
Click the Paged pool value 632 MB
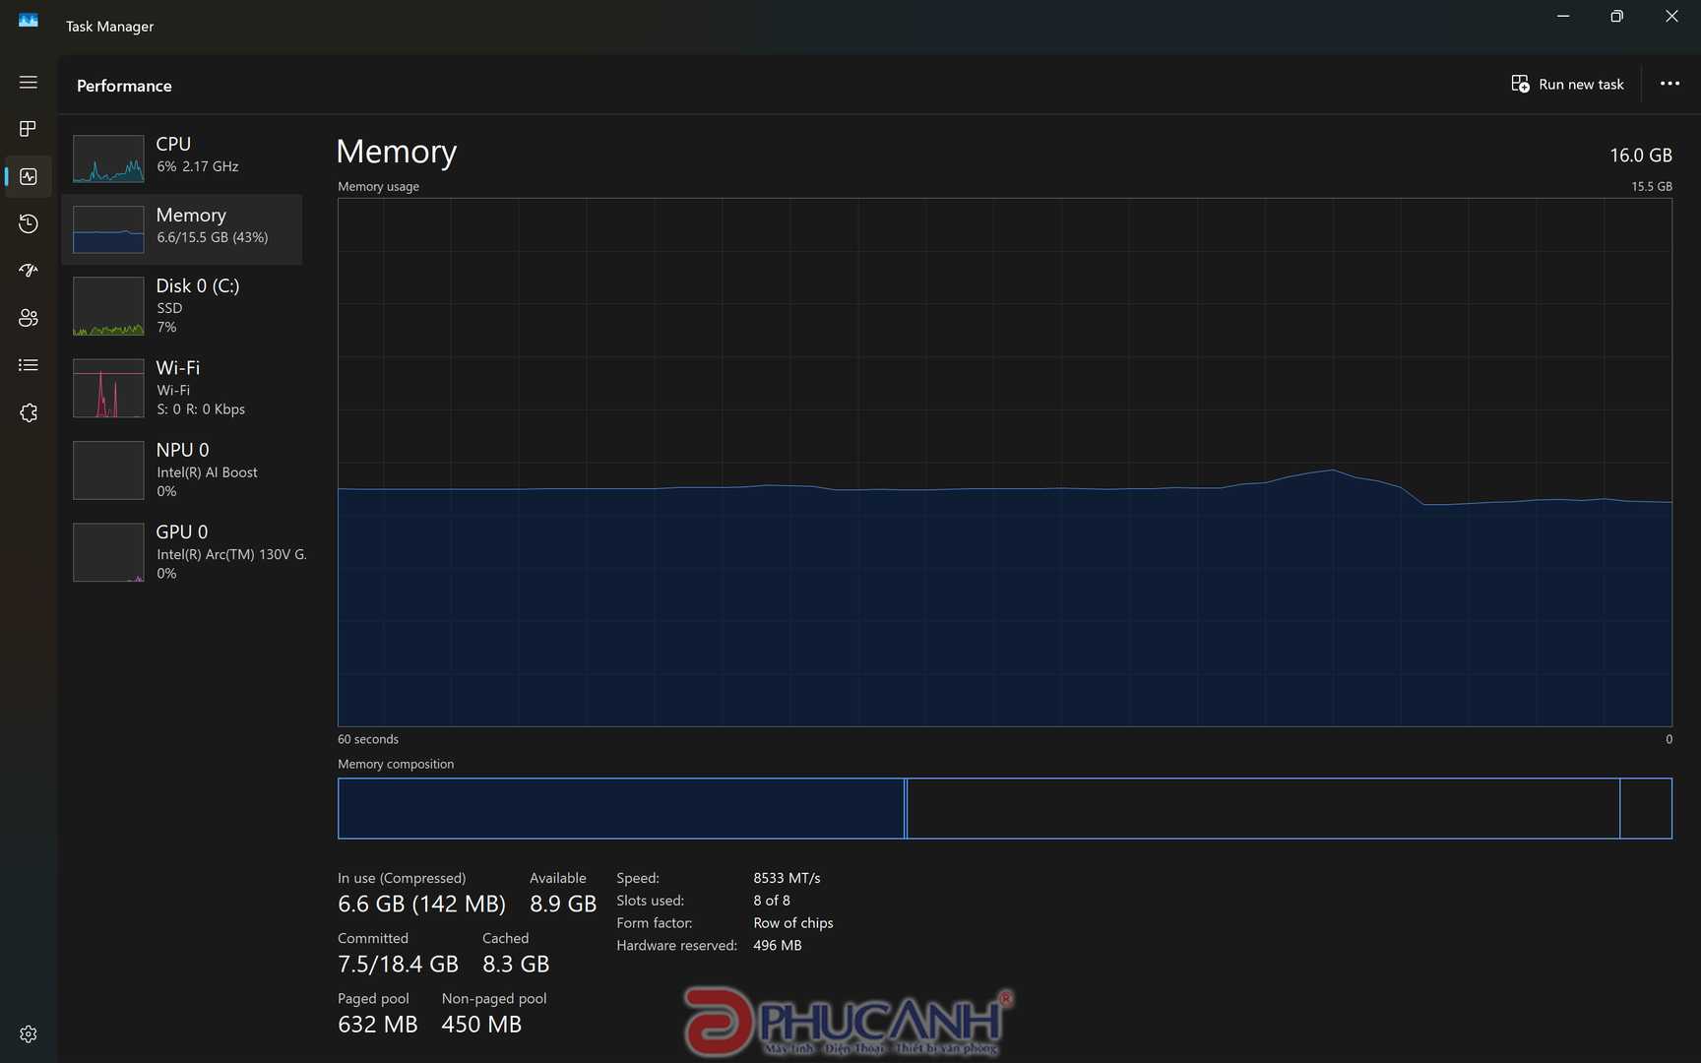(378, 1025)
